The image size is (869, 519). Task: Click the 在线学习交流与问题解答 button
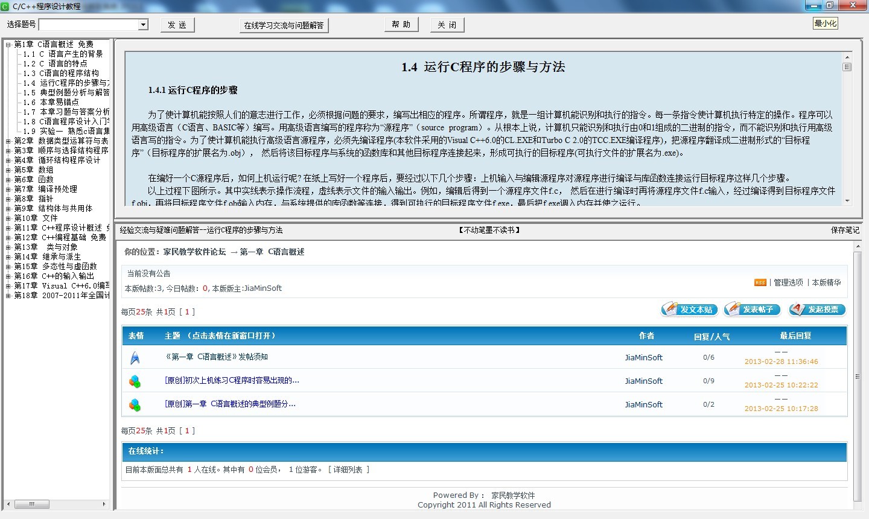[x=284, y=25]
